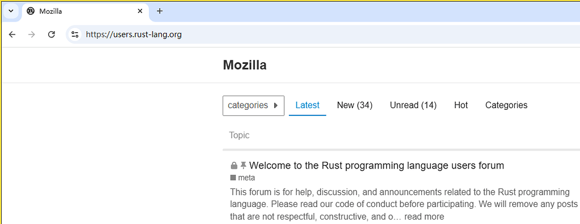This screenshot has width=580, height=224.
Task: Select the Mozilla browser tab
Action: (85, 11)
